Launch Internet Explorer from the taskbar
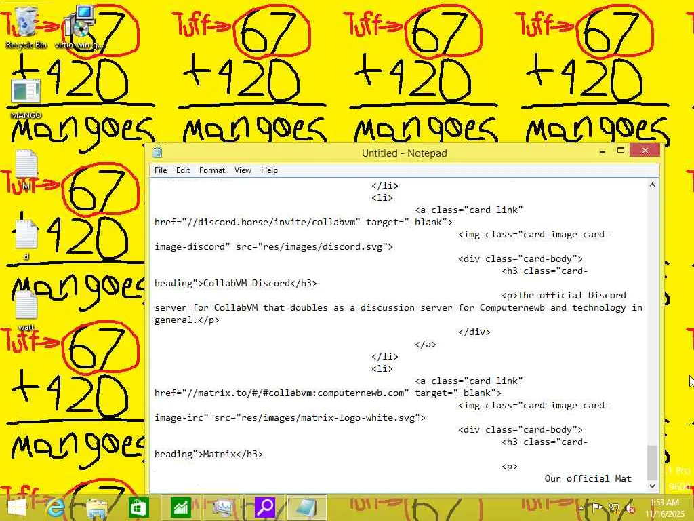The image size is (694, 521). [x=56, y=507]
